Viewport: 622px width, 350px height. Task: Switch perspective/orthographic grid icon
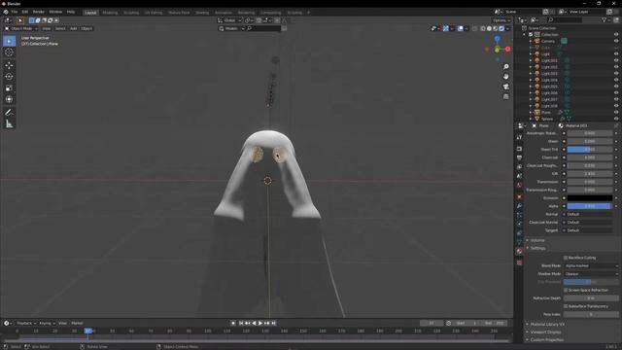click(x=505, y=96)
